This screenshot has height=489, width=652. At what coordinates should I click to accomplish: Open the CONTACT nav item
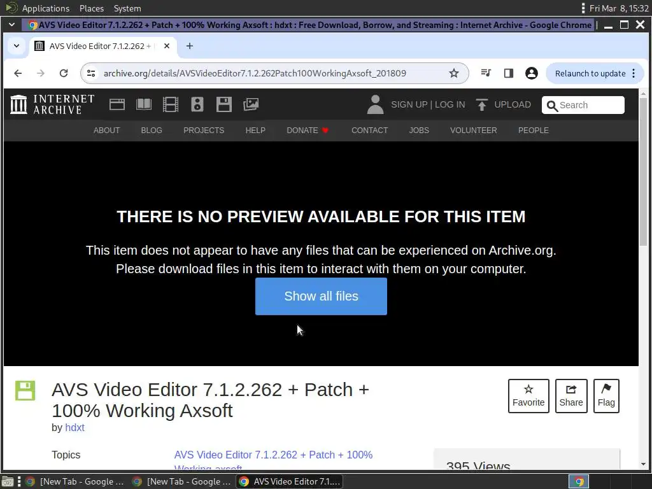coord(370,131)
